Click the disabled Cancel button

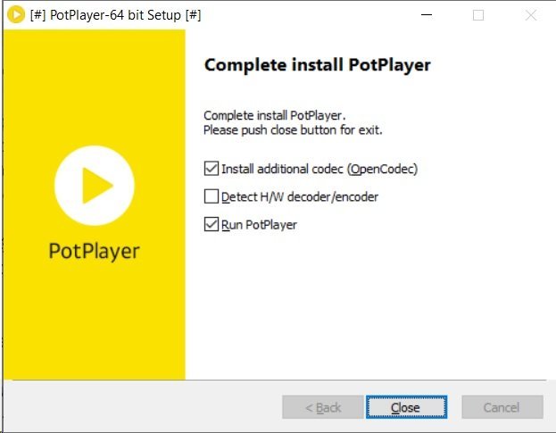[x=502, y=407]
